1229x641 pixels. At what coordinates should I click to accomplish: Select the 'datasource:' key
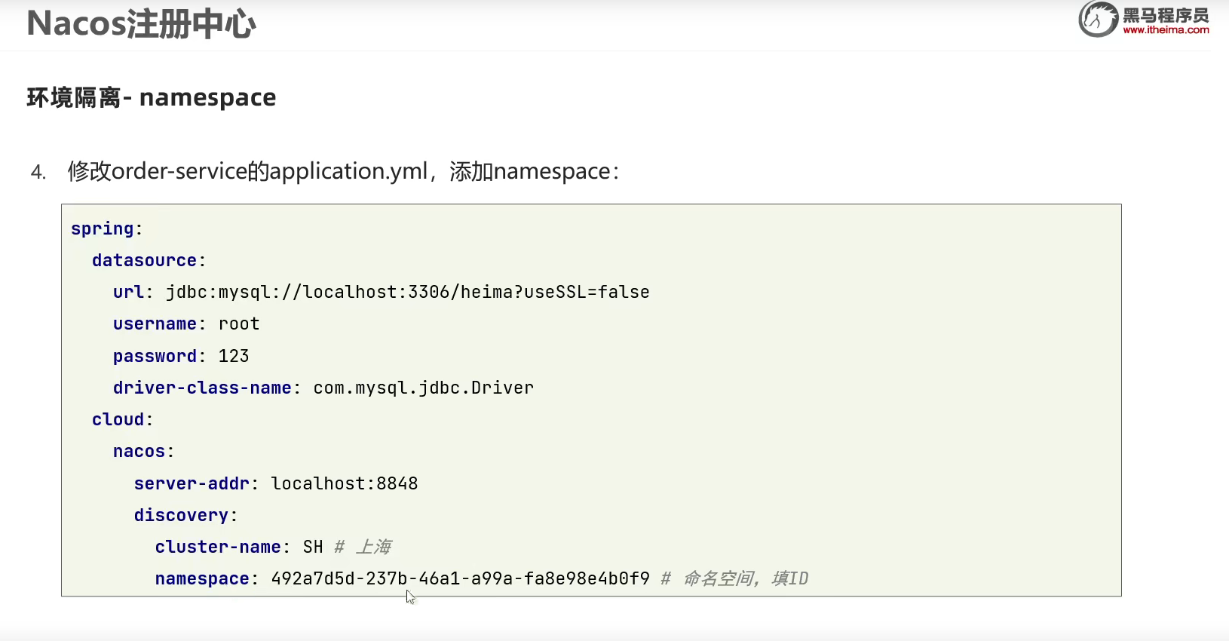click(x=149, y=261)
